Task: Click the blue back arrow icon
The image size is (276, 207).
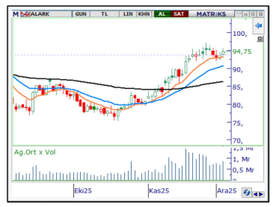Action: [x=258, y=26]
